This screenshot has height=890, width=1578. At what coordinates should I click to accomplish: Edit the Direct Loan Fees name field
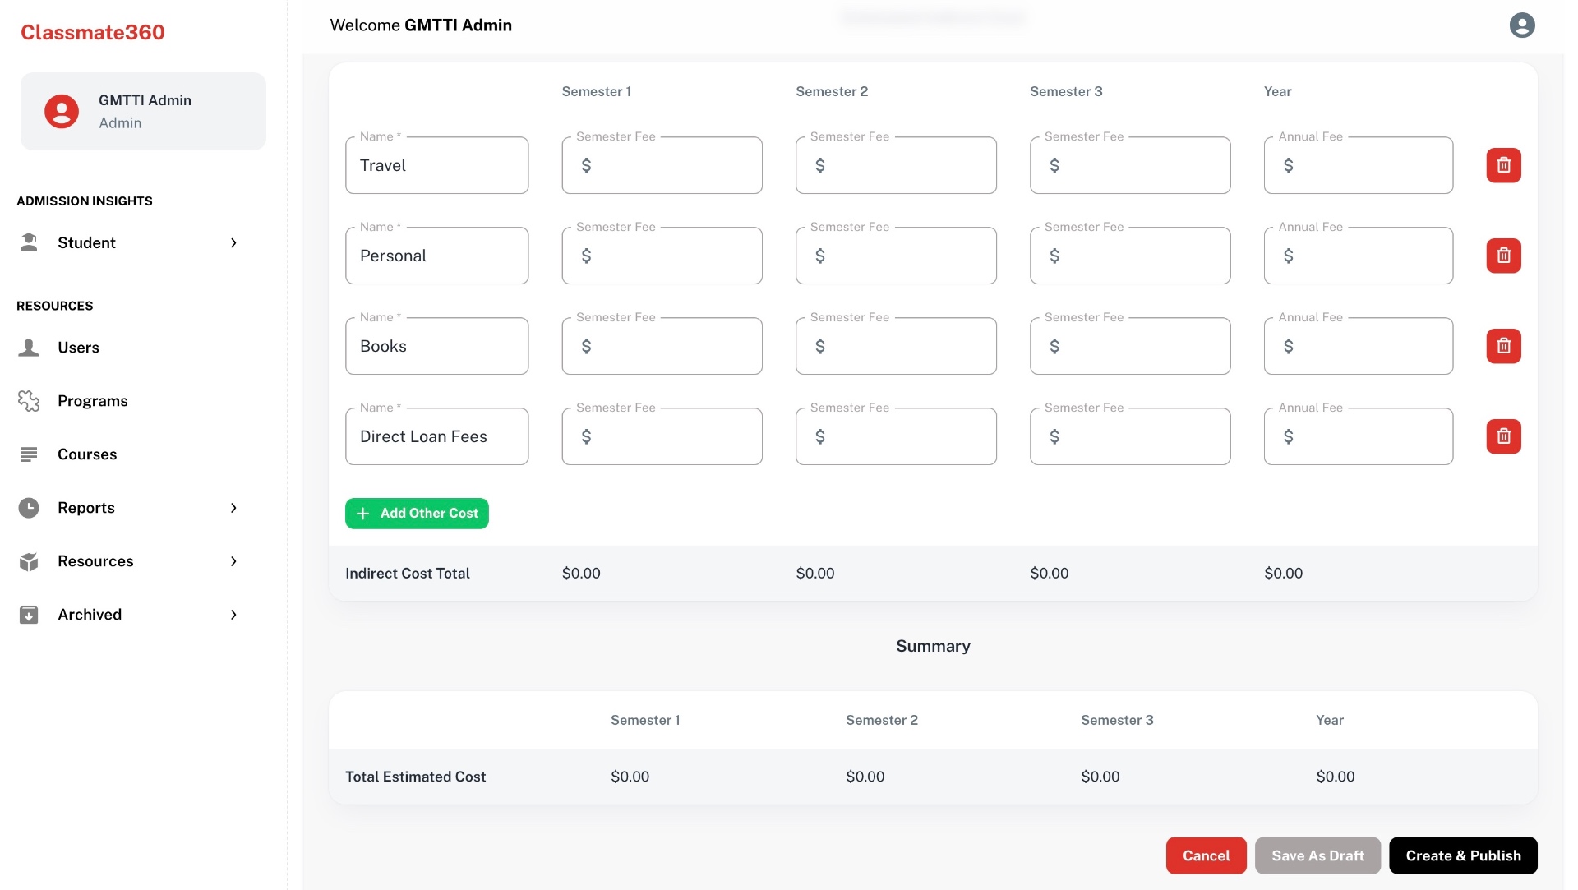pos(436,436)
